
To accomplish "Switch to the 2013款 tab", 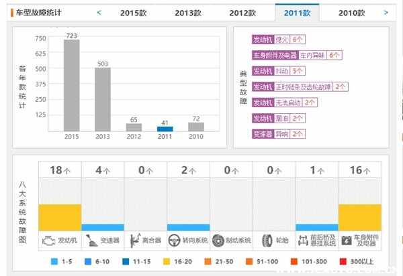I will tap(188, 13).
